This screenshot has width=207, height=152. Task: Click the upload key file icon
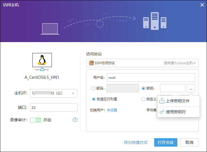(x=162, y=101)
